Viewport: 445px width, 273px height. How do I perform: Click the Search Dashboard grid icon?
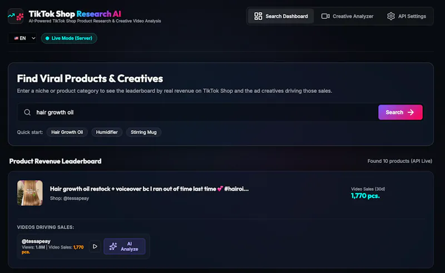258,16
